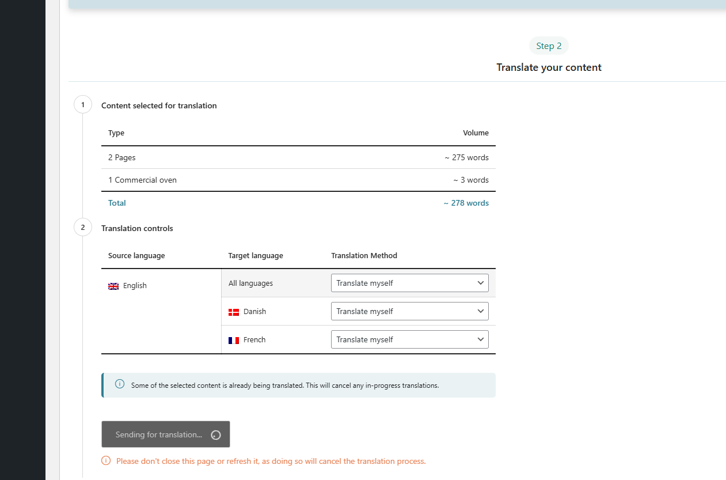The width and height of the screenshot is (726, 480).
Task: Click the "Translation Method" column header
Action: [x=364, y=255]
